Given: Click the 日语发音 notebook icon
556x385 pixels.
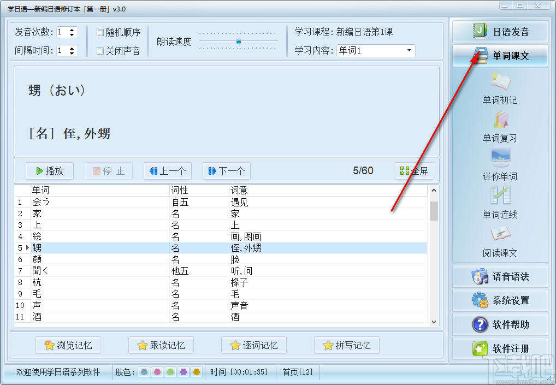Looking at the screenshot, I should point(480,31).
